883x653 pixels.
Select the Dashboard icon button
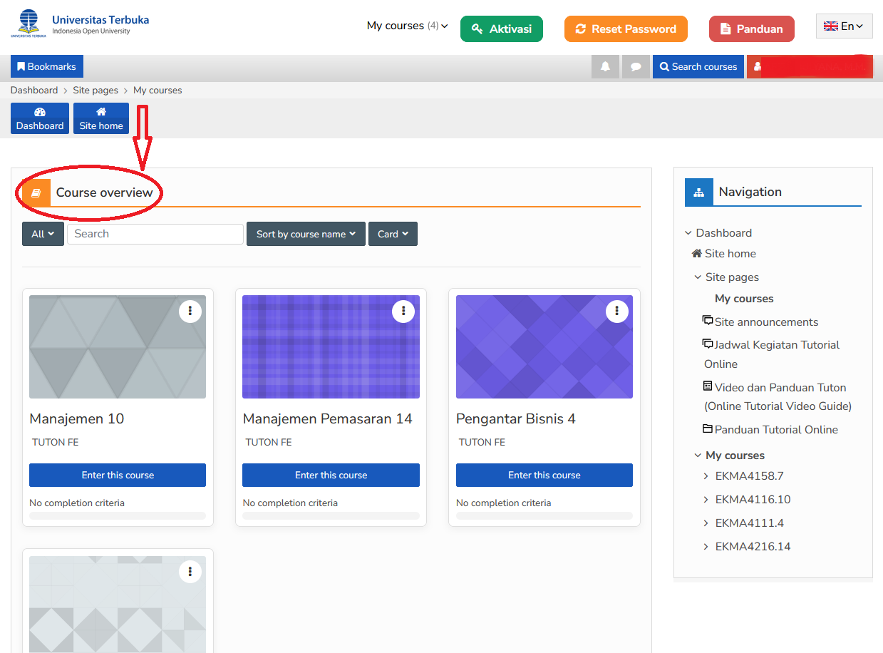[x=39, y=118]
